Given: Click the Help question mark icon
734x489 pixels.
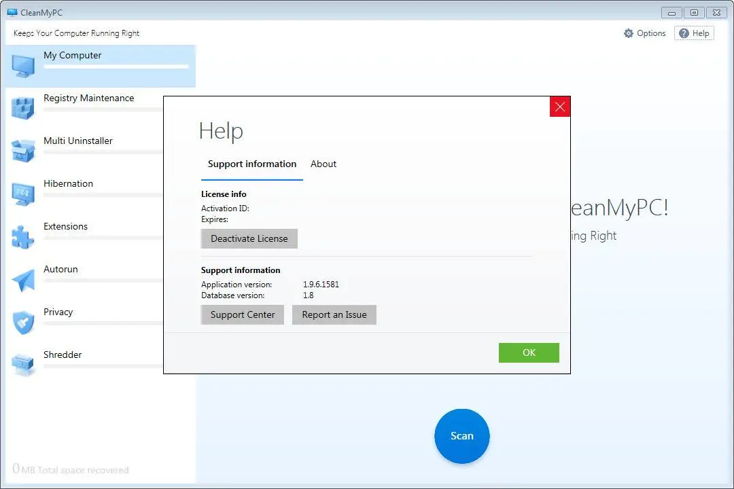Looking at the screenshot, I should pos(684,33).
